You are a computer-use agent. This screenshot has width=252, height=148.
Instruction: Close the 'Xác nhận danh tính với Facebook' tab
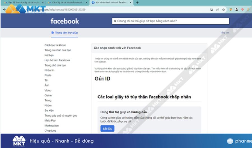pos(130,3)
